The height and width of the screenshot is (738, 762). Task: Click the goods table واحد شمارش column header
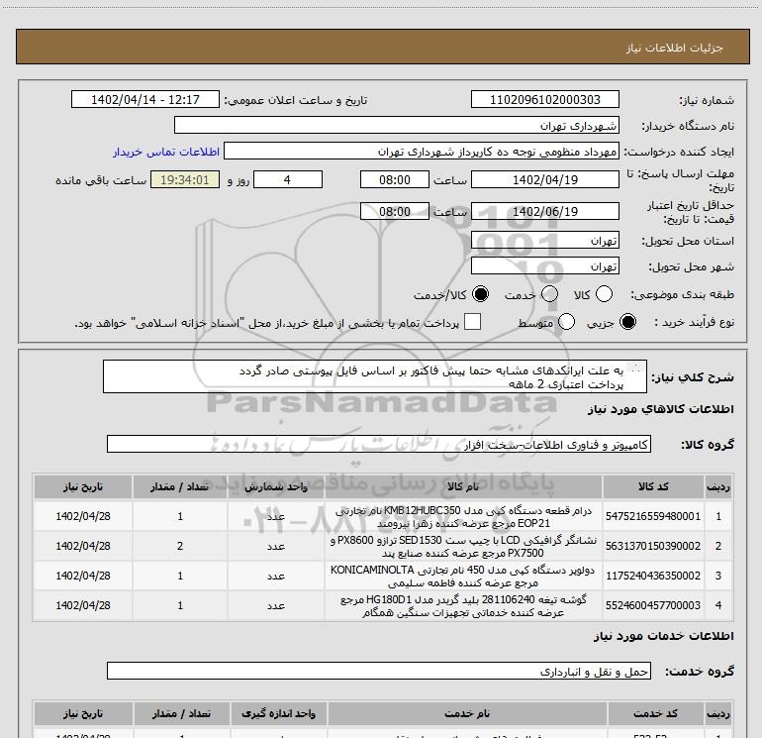(275, 486)
